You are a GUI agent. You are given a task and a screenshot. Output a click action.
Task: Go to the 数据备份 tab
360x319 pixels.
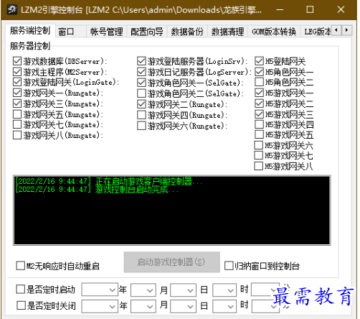coord(187,32)
